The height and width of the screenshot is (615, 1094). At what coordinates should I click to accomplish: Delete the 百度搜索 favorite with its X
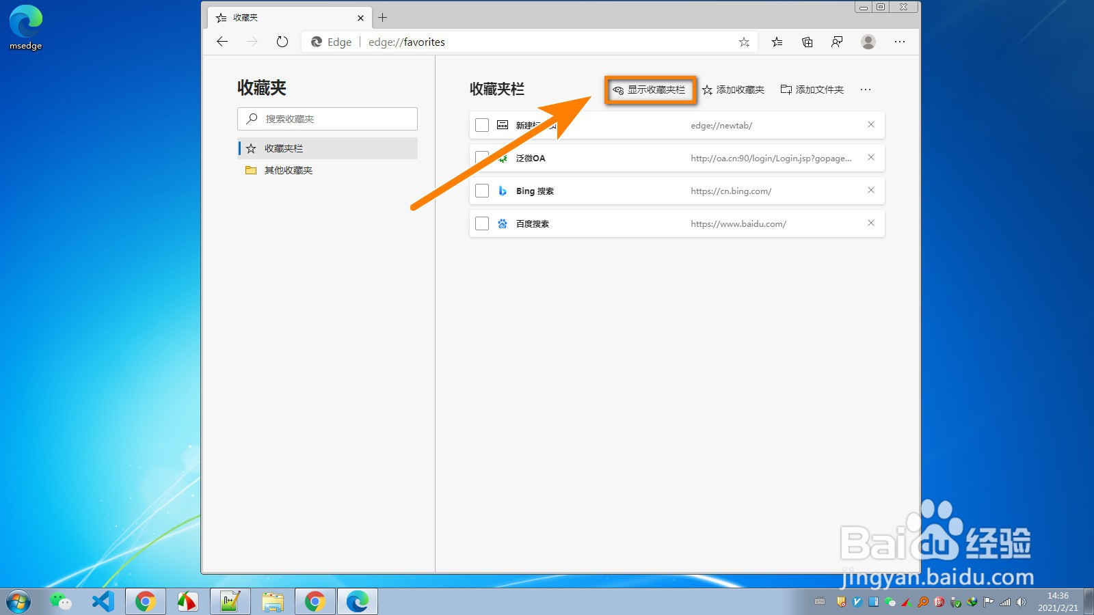[871, 223]
